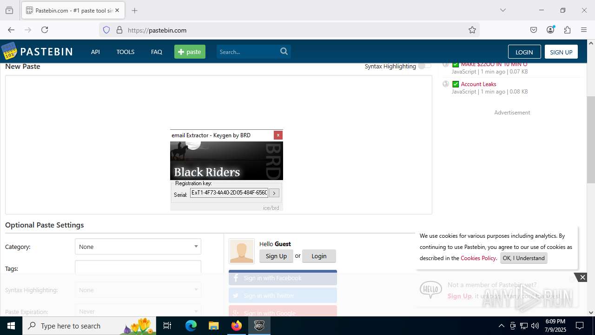
Task: Click the address bar URL
Action: [x=157, y=30]
